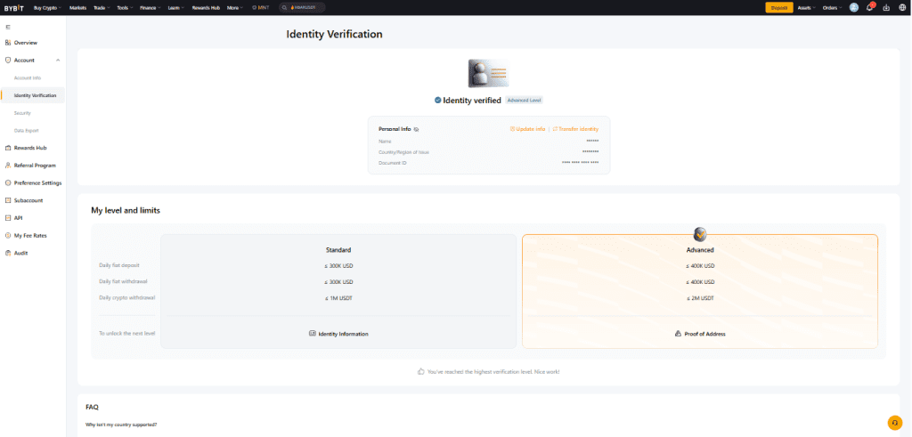Viewport: 912px width, 437px height.
Task: Click the user avatar icon
Action: coord(854,7)
